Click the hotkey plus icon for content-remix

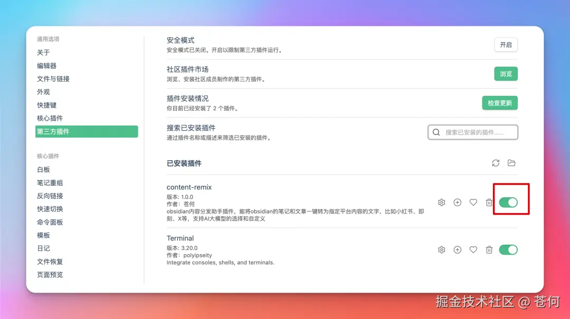click(457, 202)
